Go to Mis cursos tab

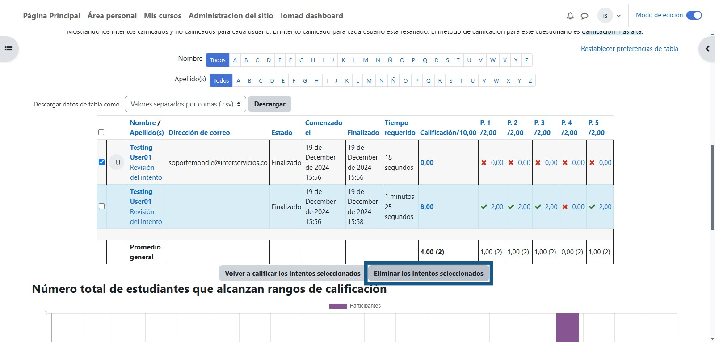[x=163, y=16]
